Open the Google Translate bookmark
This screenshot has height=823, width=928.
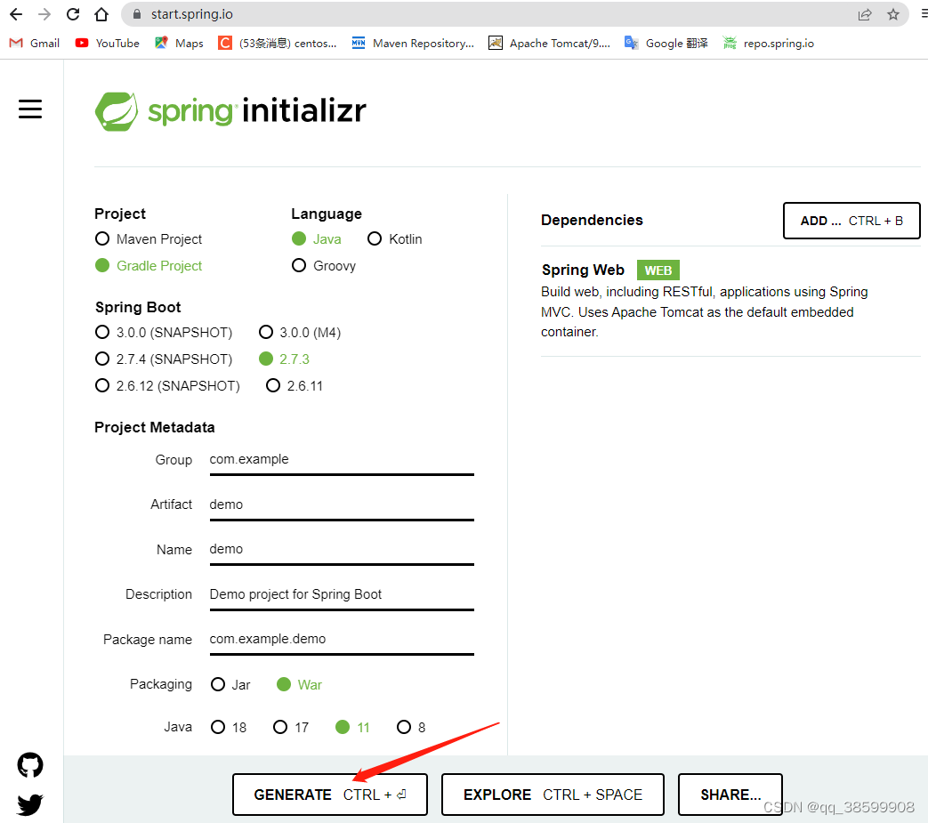point(666,44)
